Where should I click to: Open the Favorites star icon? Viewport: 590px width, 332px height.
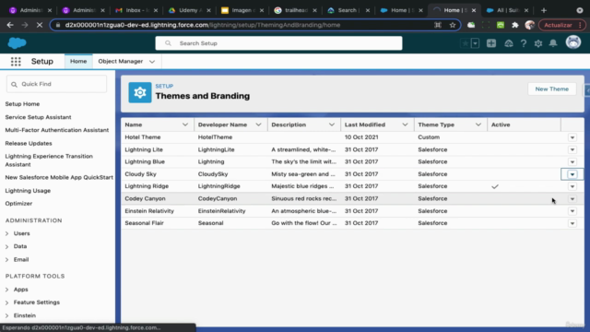pos(466,43)
